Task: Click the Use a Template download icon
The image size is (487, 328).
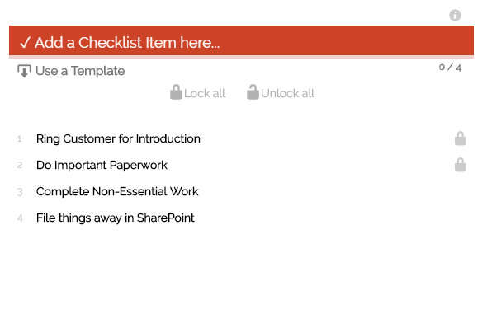Action: (24, 71)
